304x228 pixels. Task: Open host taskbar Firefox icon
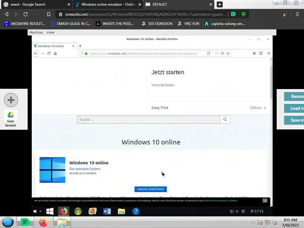(43, 222)
